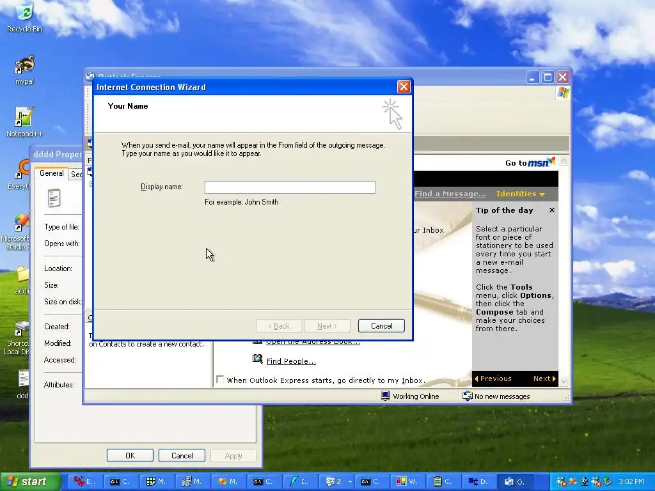Click the scroll down arrow in Outlook pane
The height and width of the screenshot is (491, 655).
pos(564,380)
